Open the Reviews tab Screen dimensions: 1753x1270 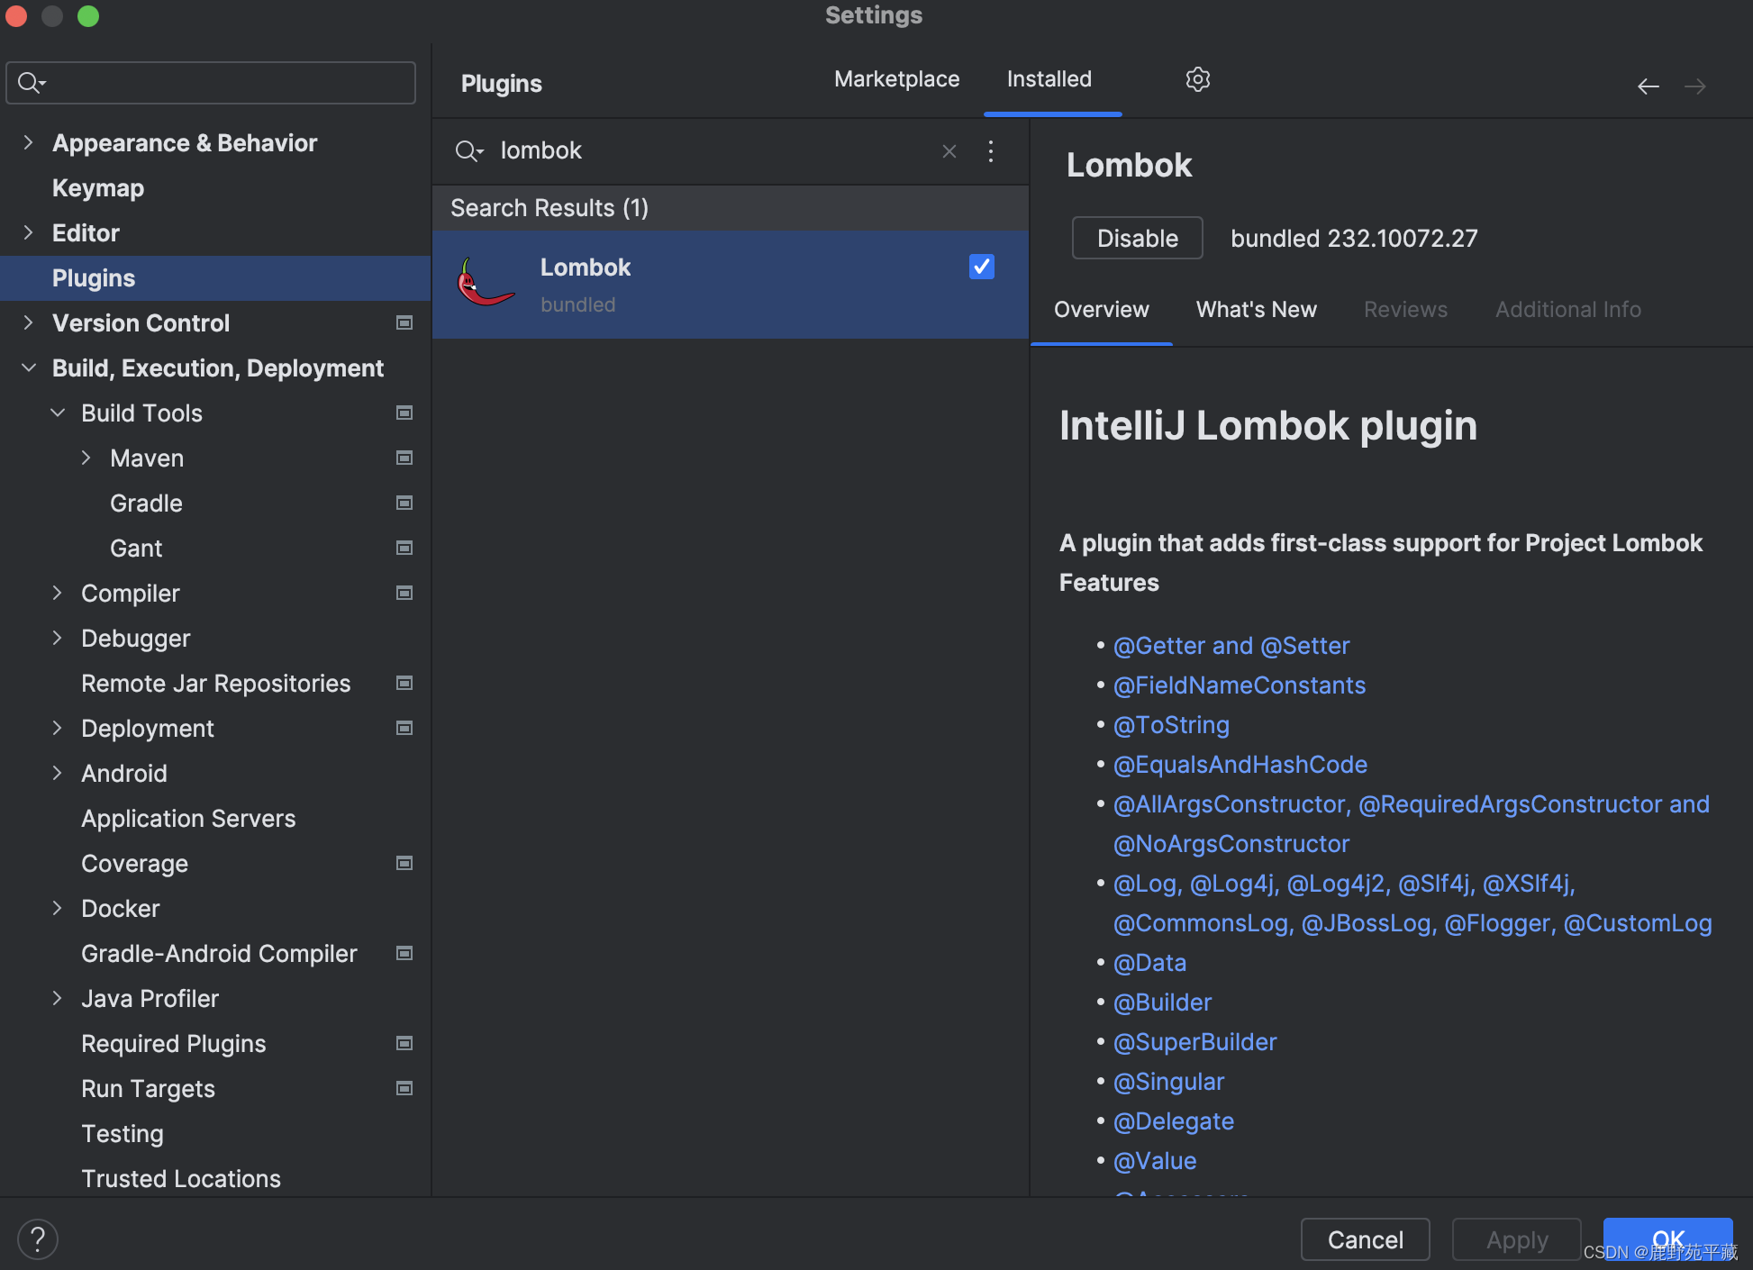coord(1405,310)
